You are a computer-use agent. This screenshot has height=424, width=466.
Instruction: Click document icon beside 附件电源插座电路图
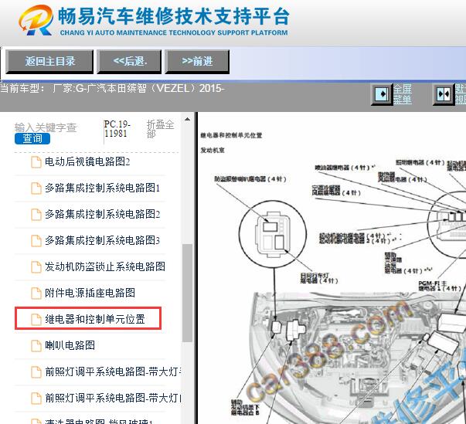(x=36, y=293)
